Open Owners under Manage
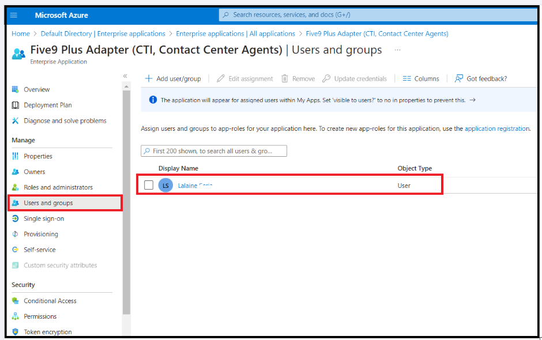The image size is (542, 340). tap(34, 172)
